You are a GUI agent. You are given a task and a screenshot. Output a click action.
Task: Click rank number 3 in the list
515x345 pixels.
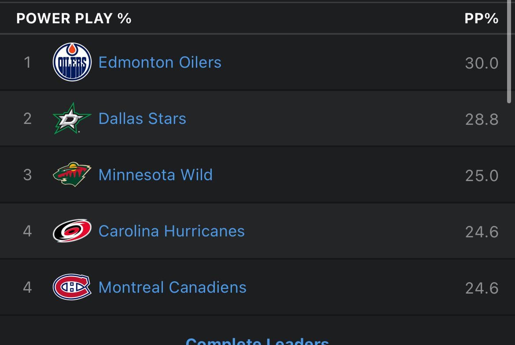point(28,175)
